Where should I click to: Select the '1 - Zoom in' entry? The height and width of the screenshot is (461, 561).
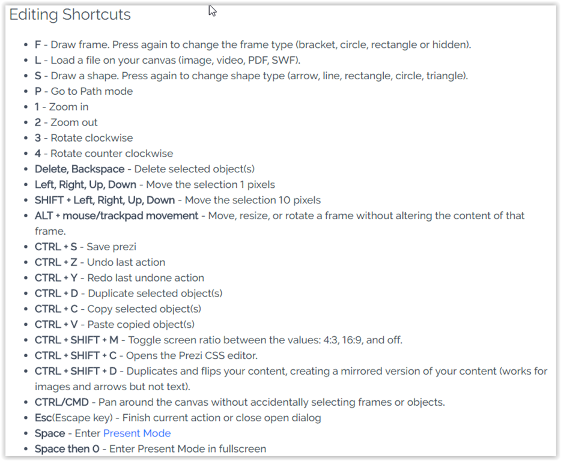[61, 107]
